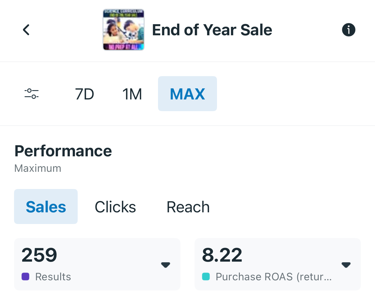
Task: Tap the End of Year Sale ad thumbnail
Action: (124, 30)
